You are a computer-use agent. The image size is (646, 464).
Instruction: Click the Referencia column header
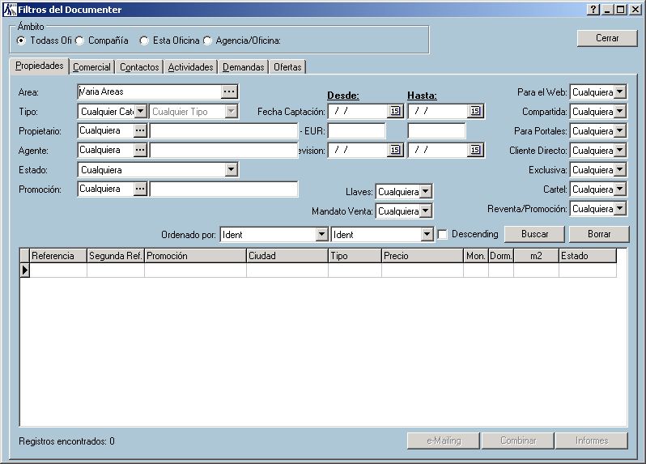58,256
